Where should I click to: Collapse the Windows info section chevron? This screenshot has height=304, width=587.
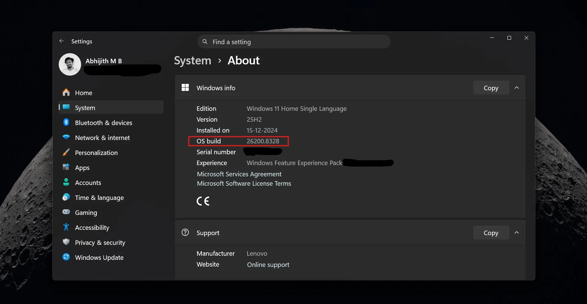(x=517, y=88)
